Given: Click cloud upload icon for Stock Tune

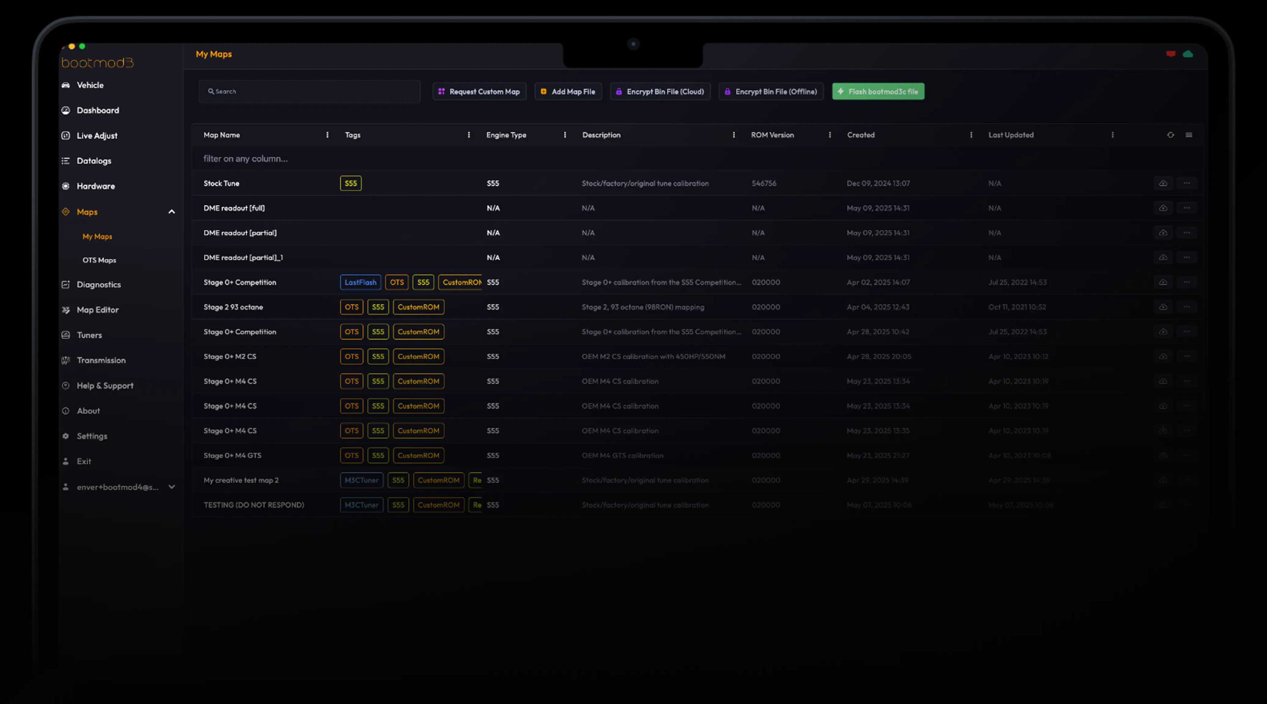Looking at the screenshot, I should coord(1163,183).
